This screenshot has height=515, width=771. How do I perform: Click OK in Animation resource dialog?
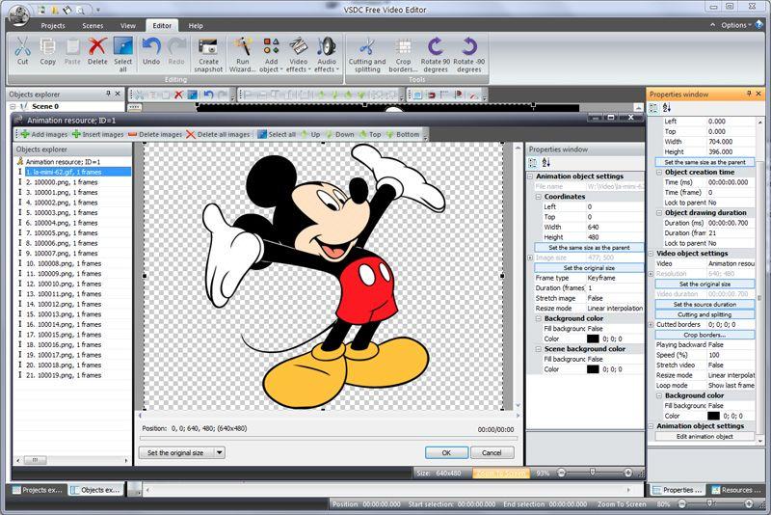[446, 452]
